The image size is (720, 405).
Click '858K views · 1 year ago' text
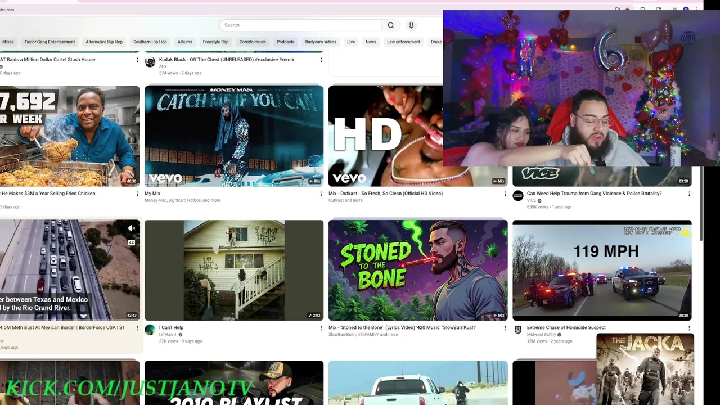pyautogui.click(x=549, y=207)
